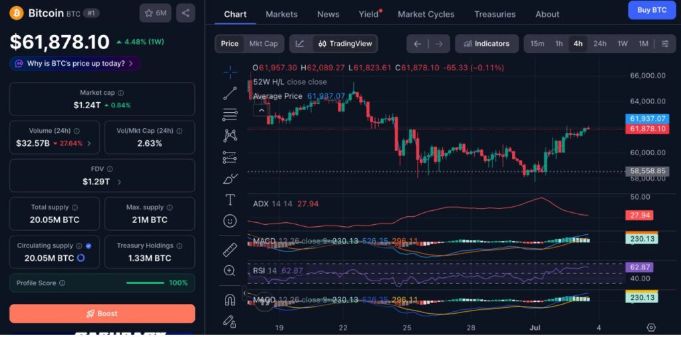Set the chart interval to 1W
The height and width of the screenshot is (337, 681).
[x=622, y=44]
